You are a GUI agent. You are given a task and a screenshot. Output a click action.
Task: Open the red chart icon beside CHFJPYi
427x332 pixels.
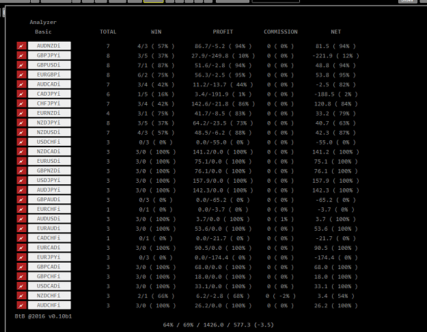click(x=21, y=103)
